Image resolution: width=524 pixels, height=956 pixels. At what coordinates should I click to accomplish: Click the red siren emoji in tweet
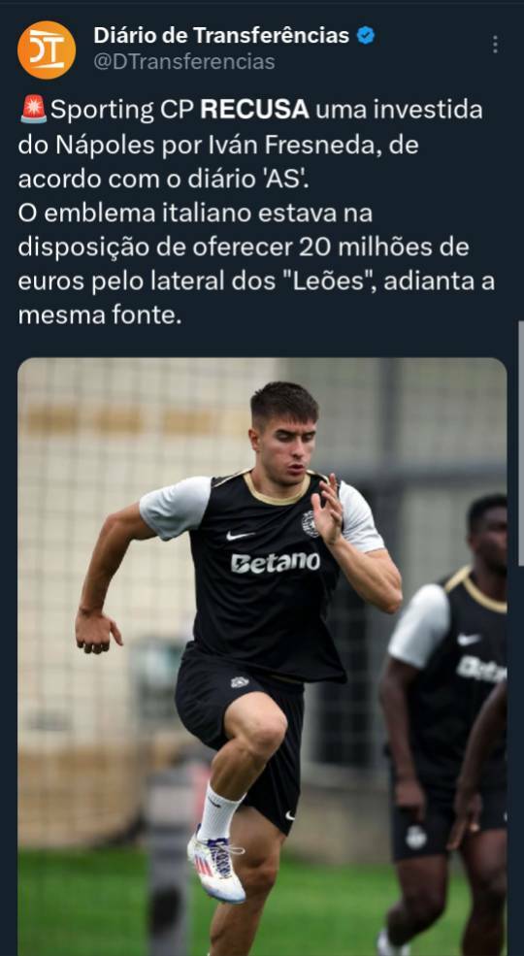point(33,110)
